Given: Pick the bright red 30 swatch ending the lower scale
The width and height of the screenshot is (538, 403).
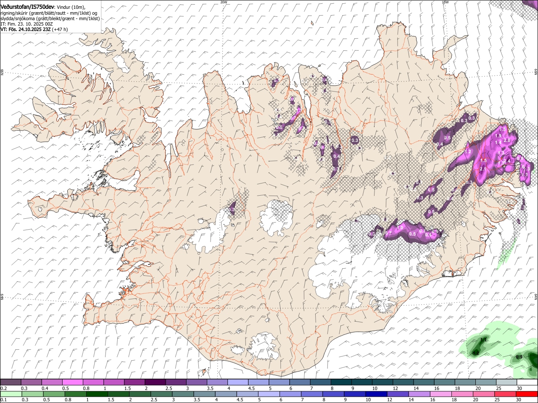Looking at the screenshot, I should pos(527,394).
